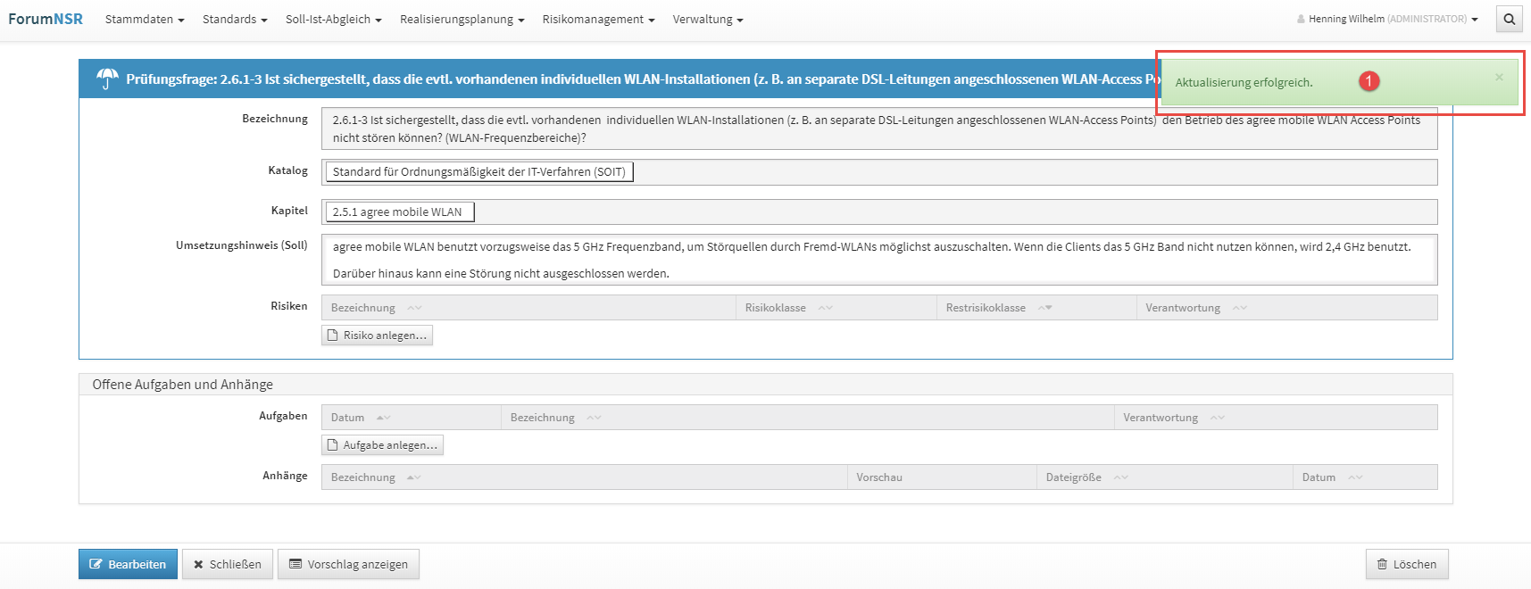
Task: Open the Risikomanagement menu
Action: click(x=598, y=19)
